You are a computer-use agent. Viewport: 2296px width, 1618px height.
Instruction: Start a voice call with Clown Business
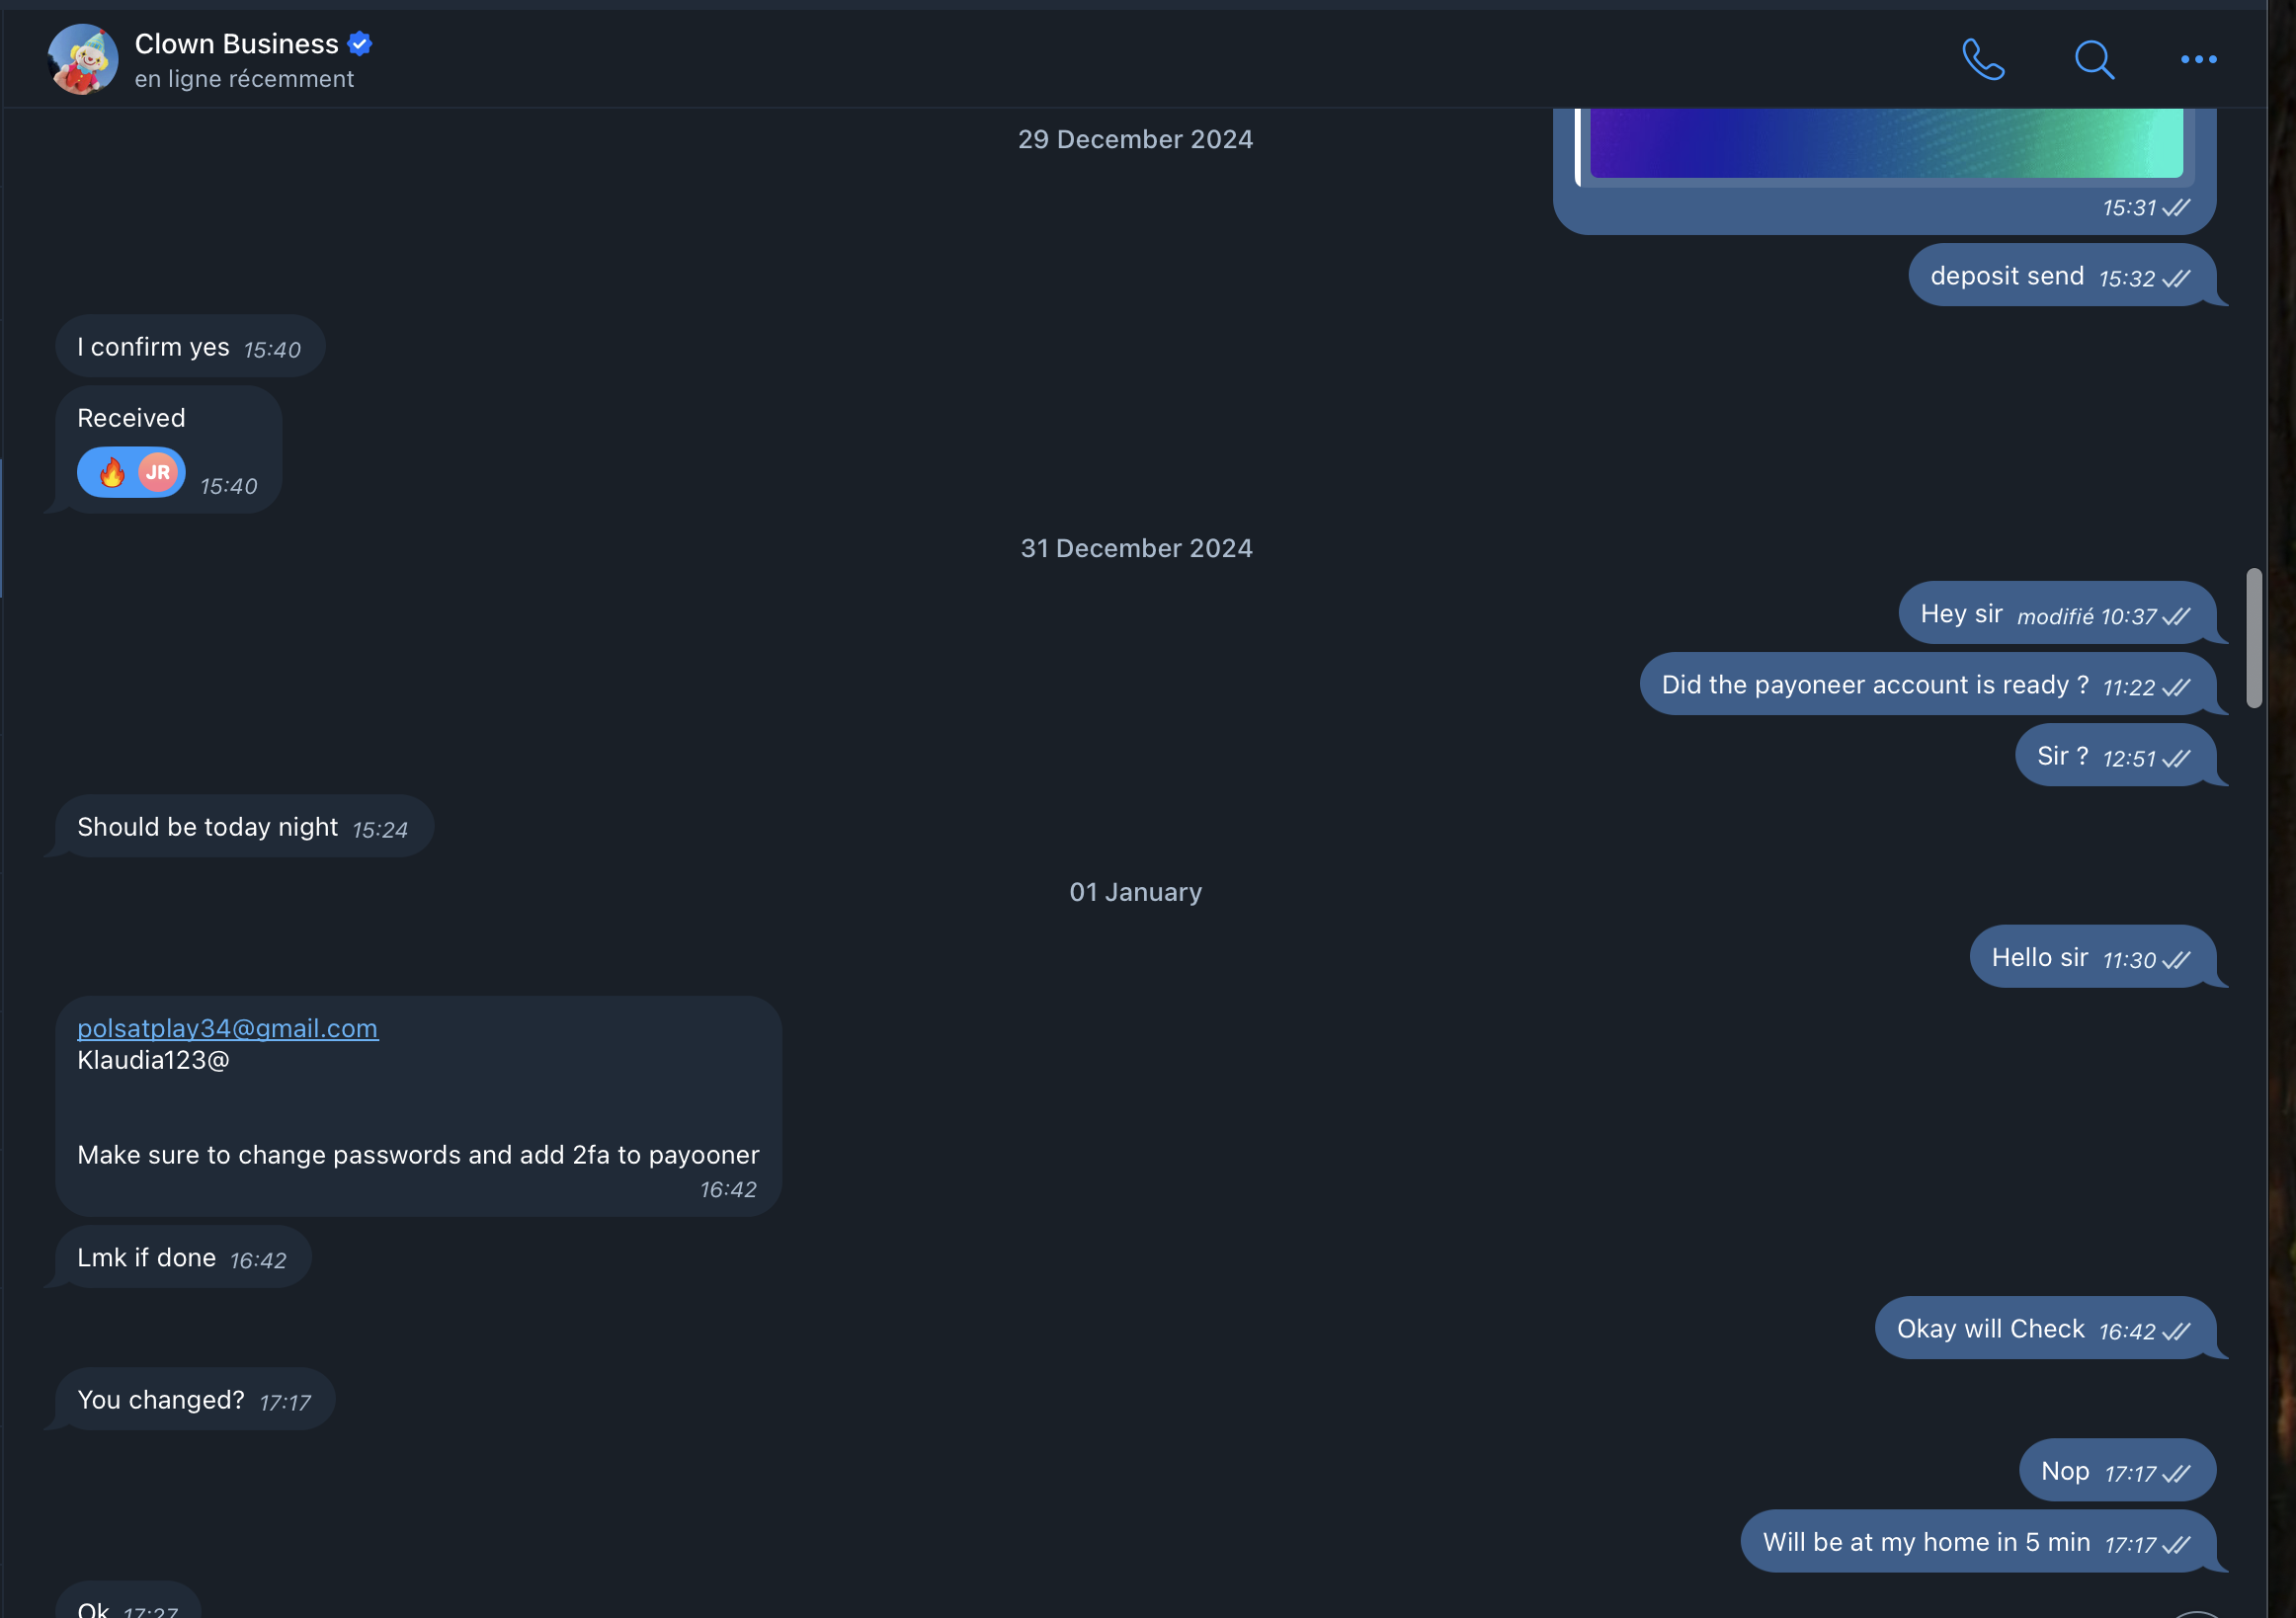[1983, 59]
